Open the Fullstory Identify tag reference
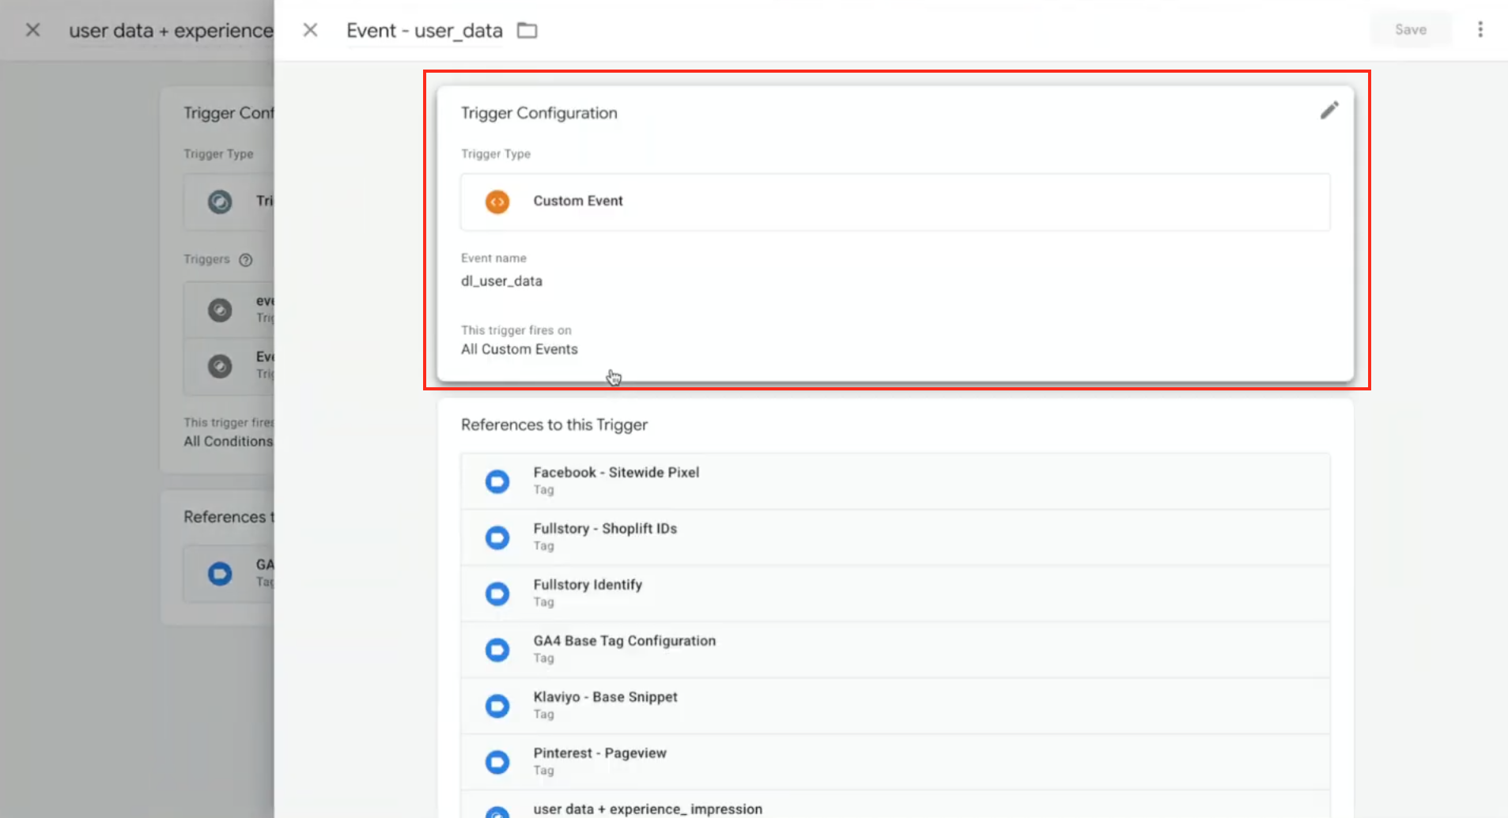Viewport: 1508px width, 818px height. [x=588, y=585]
